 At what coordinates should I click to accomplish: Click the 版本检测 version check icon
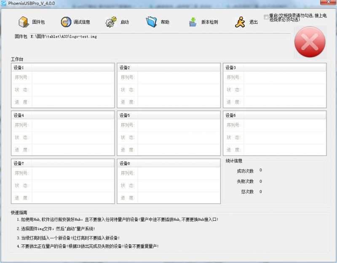coord(193,22)
